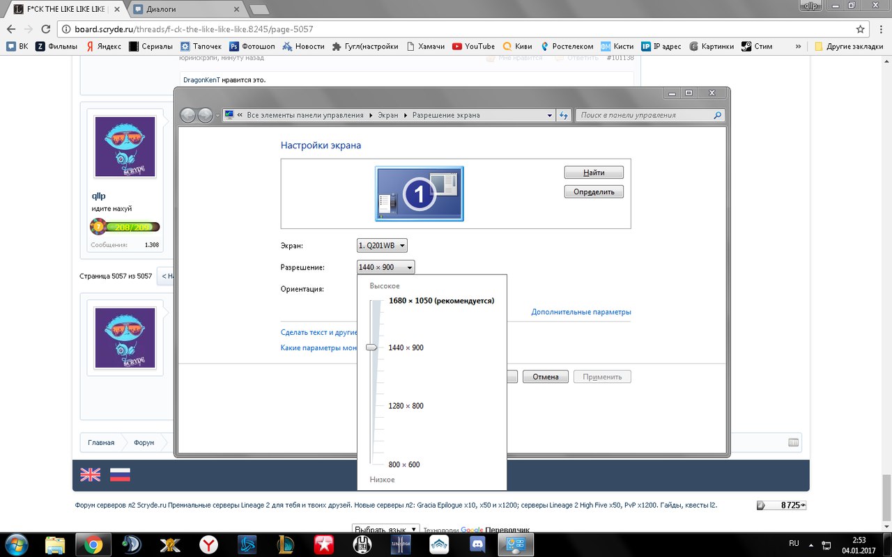Image resolution: width=892 pixels, height=557 pixels.
Task: Switch to the Диалоги browser tab
Action: pyautogui.click(x=185, y=9)
